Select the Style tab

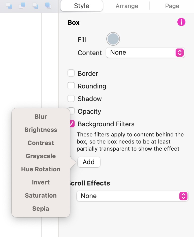82,6
